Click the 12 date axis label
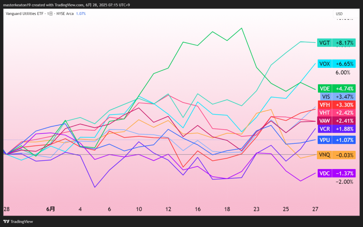The height and width of the screenshot is (227, 363). [168, 209]
